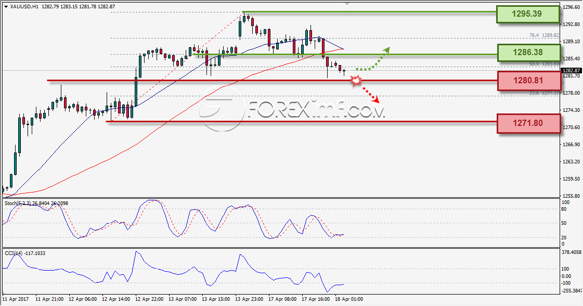Viewport: 583px width, 306px height.
Task: Click the 1270.60 price axis label
Action: click(572, 127)
